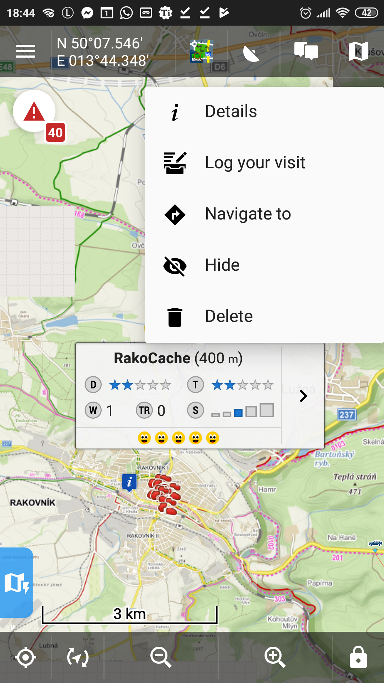
Task: Choose Log your visit menu entry
Action: (x=255, y=163)
